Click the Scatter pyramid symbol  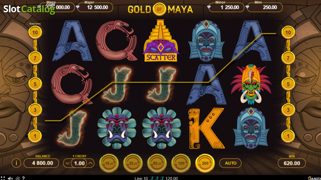tap(160, 41)
